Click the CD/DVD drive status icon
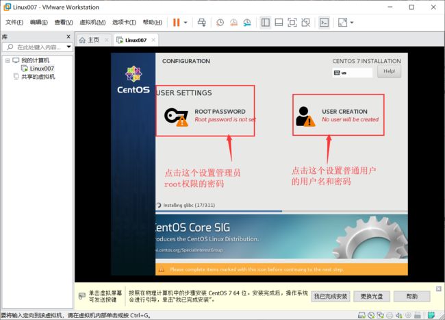The width and height of the screenshot is (445, 320). (x=371, y=315)
